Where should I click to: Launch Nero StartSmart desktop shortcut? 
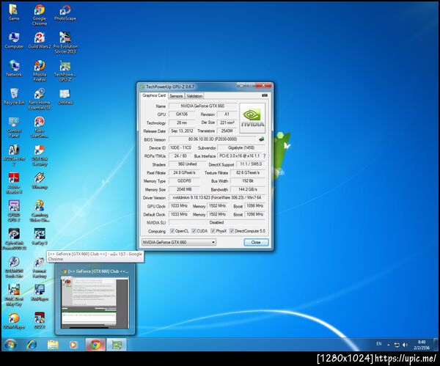[40, 127]
